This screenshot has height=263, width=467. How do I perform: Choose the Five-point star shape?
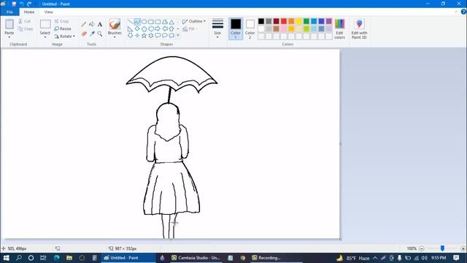coord(144,36)
